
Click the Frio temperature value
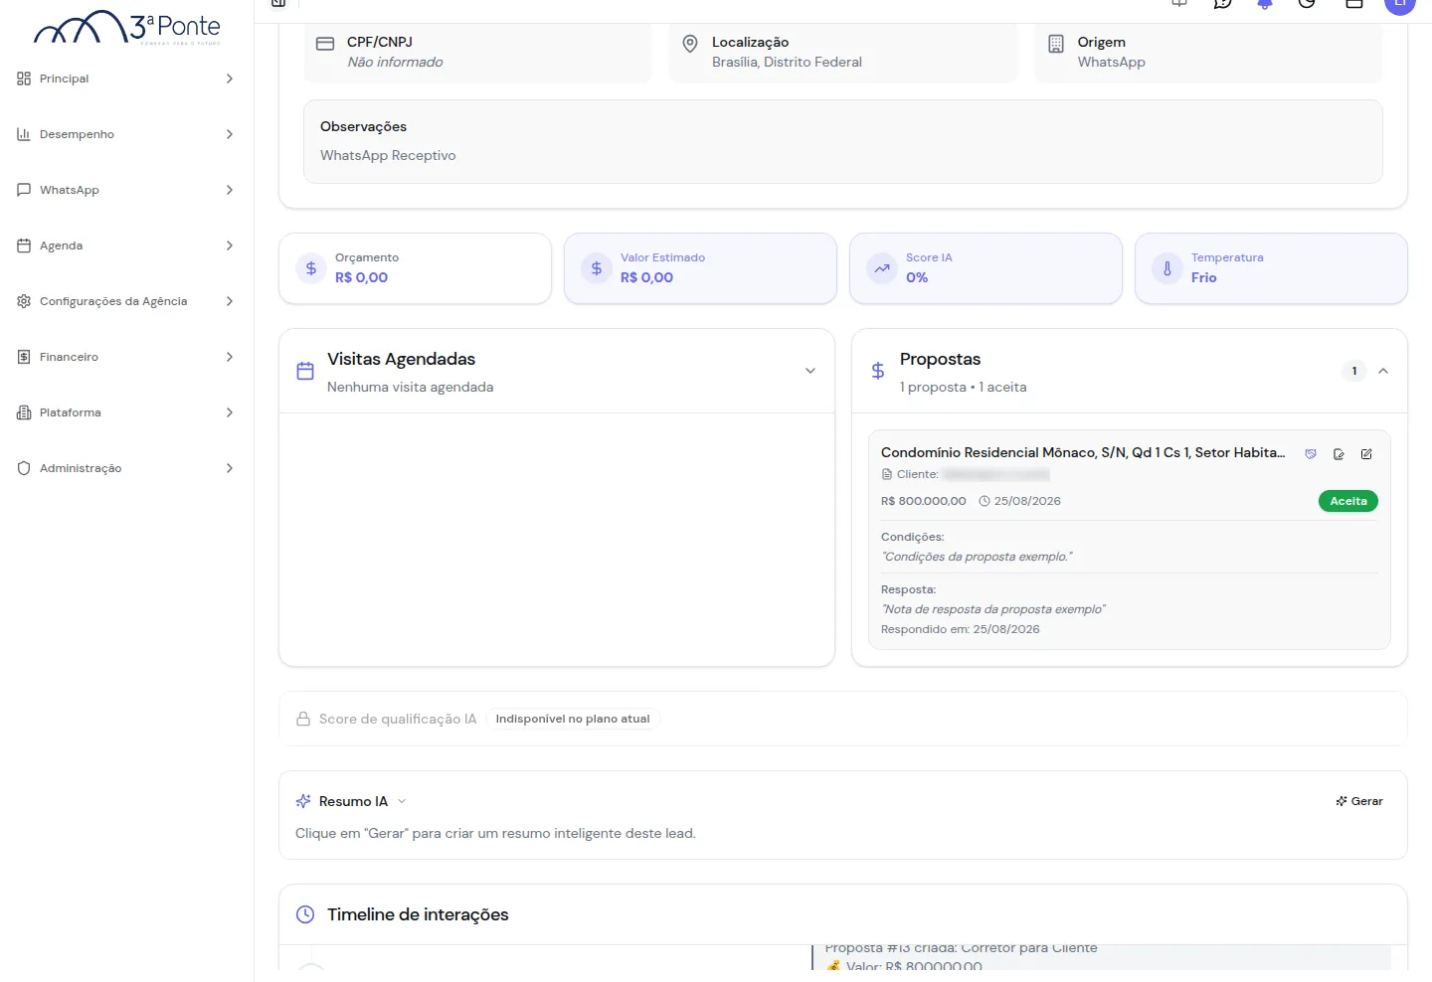(x=1204, y=277)
